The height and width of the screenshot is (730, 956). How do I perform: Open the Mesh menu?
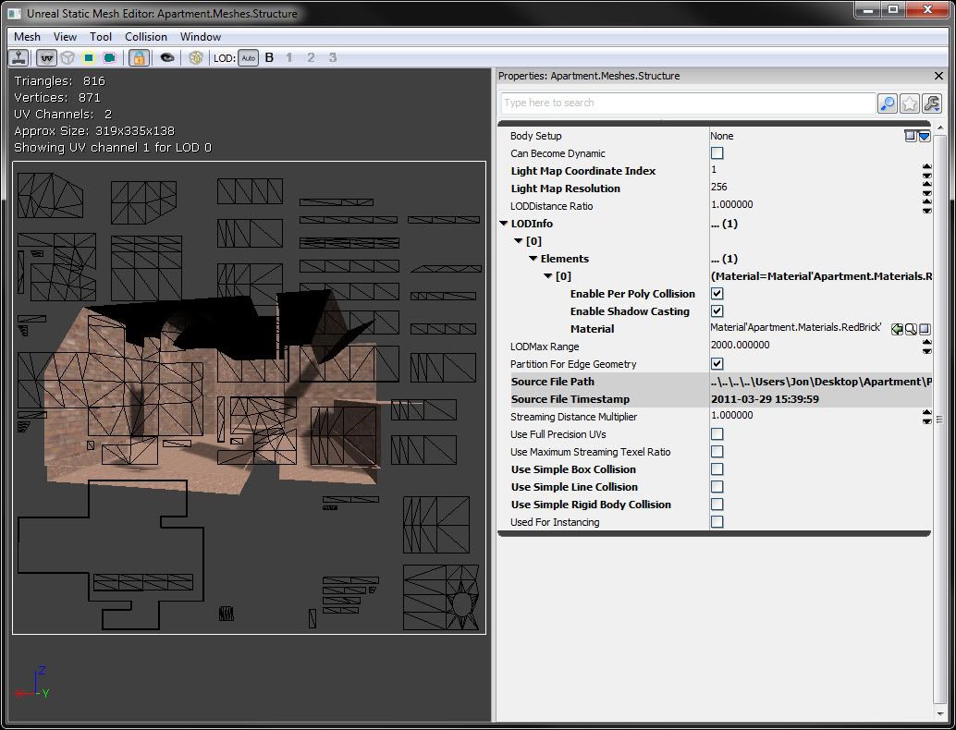[27, 37]
